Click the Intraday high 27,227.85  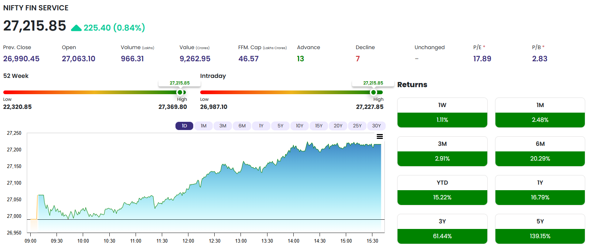click(370, 107)
